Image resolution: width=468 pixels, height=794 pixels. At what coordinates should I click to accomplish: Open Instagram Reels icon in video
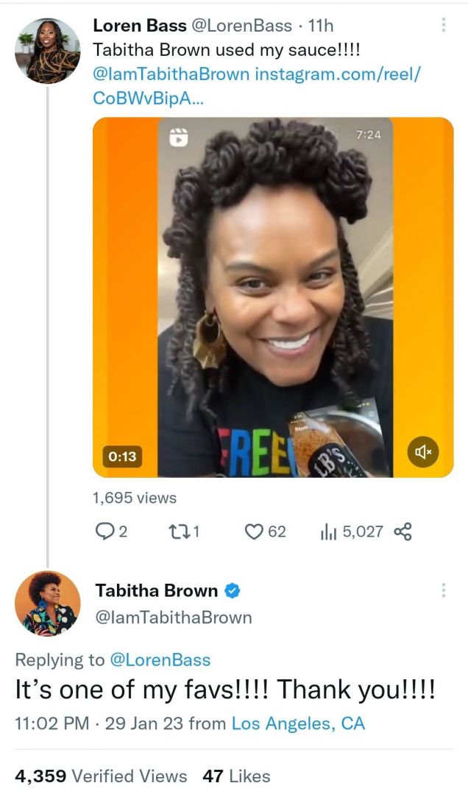coord(178,137)
